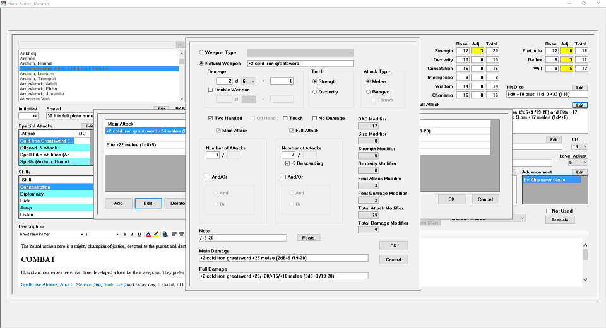This screenshot has width=606, height=328.
Task: Insert a hyperlink with the globe icon
Action: pyautogui.click(x=165, y=234)
